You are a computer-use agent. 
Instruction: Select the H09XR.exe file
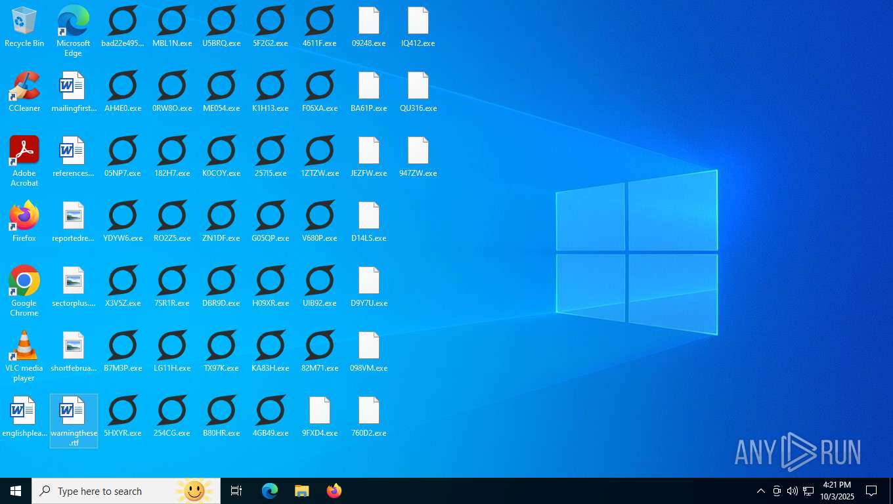[271, 287]
